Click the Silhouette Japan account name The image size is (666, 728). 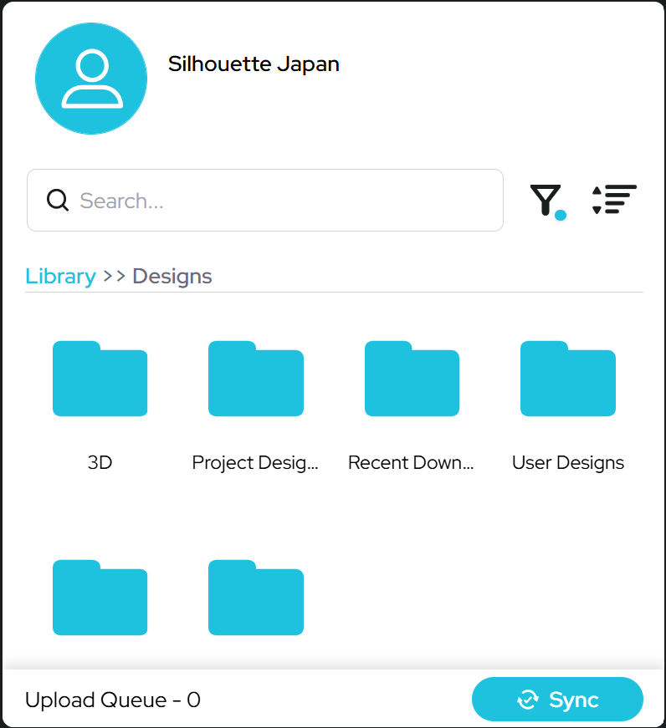pos(254,64)
